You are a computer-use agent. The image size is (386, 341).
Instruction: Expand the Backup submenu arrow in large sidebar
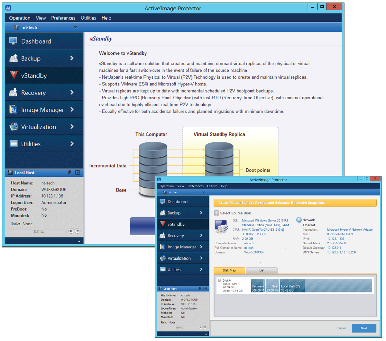(x=72, y=58)
